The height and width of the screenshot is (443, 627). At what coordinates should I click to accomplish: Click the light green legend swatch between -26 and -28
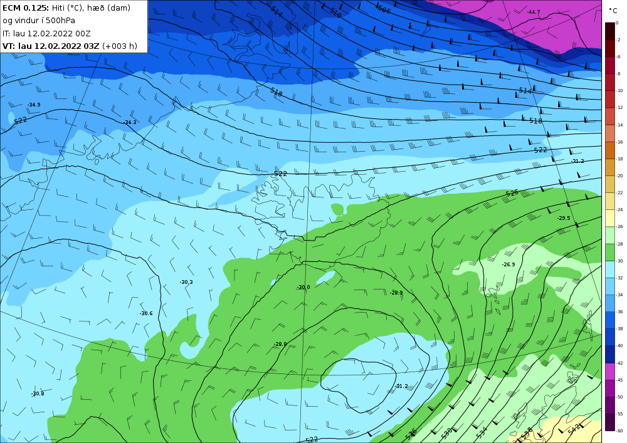[x=610, y=235]
